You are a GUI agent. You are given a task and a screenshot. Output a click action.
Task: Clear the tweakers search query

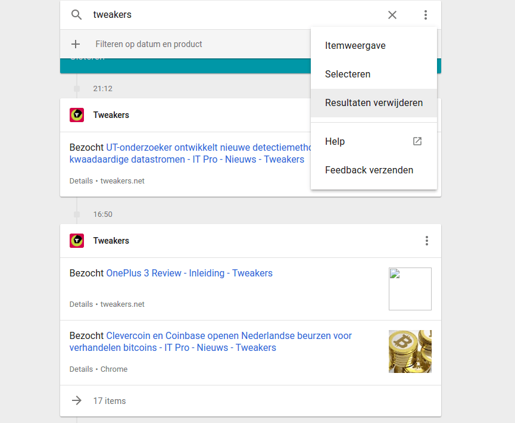392,15
